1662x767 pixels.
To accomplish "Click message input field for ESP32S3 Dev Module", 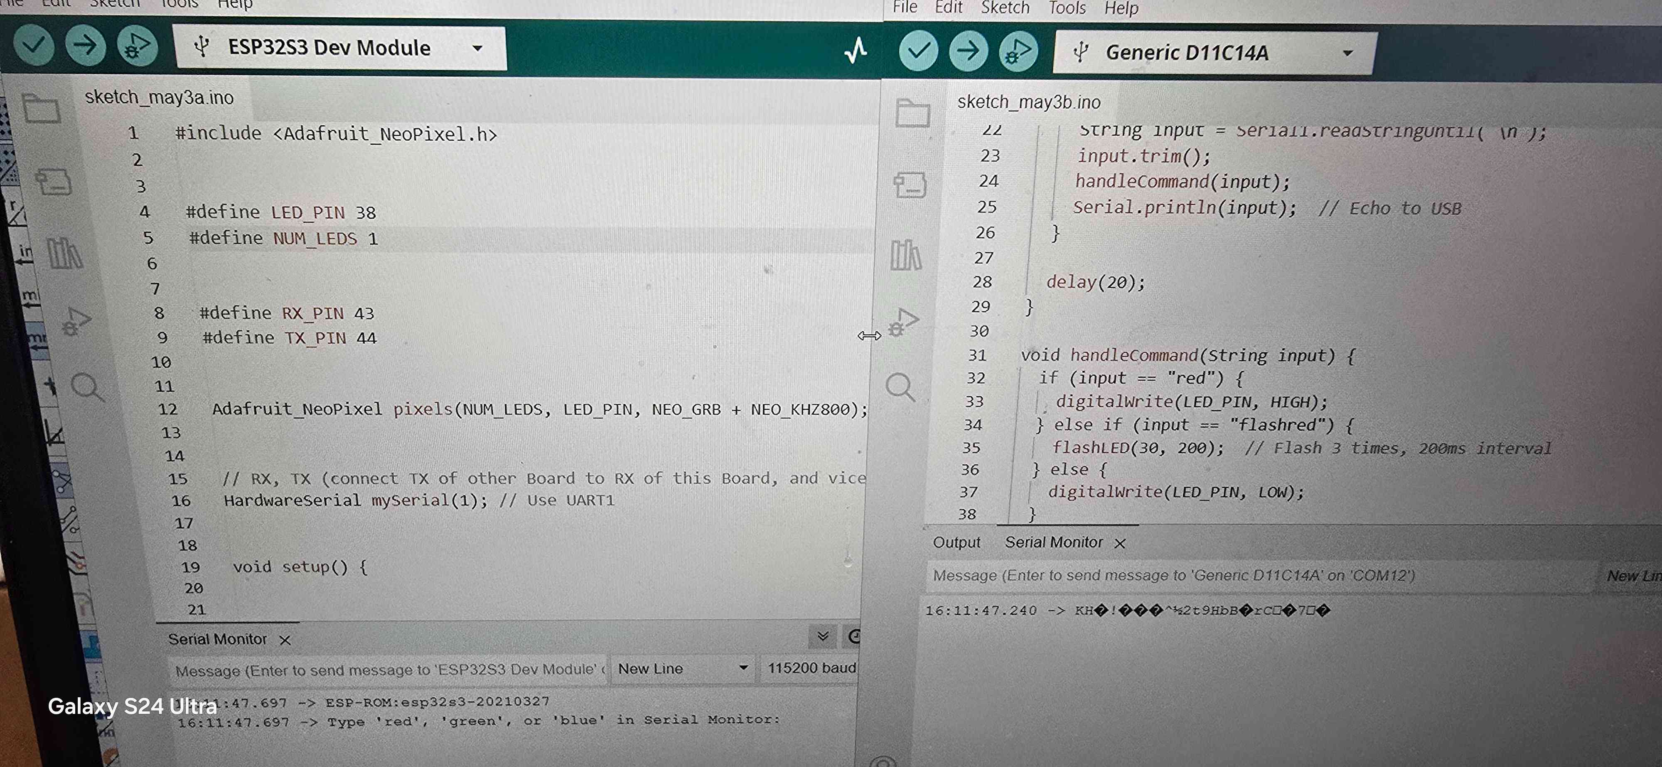I will tap(389, 670).
